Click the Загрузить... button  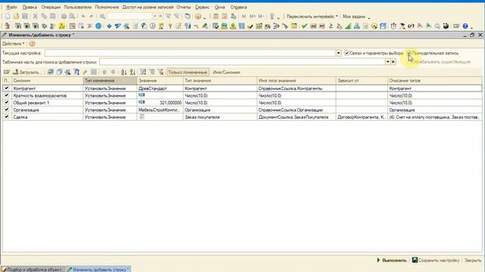[x=27, y=73]
